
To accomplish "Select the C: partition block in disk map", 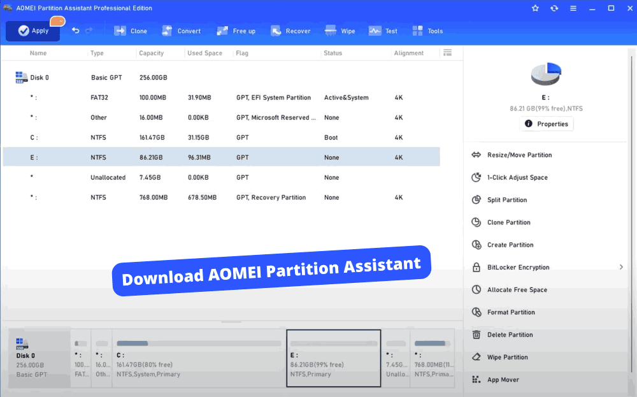I will click(199, 358).
